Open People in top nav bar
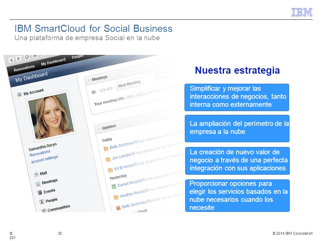322x241 pixels. pos(77,57)
